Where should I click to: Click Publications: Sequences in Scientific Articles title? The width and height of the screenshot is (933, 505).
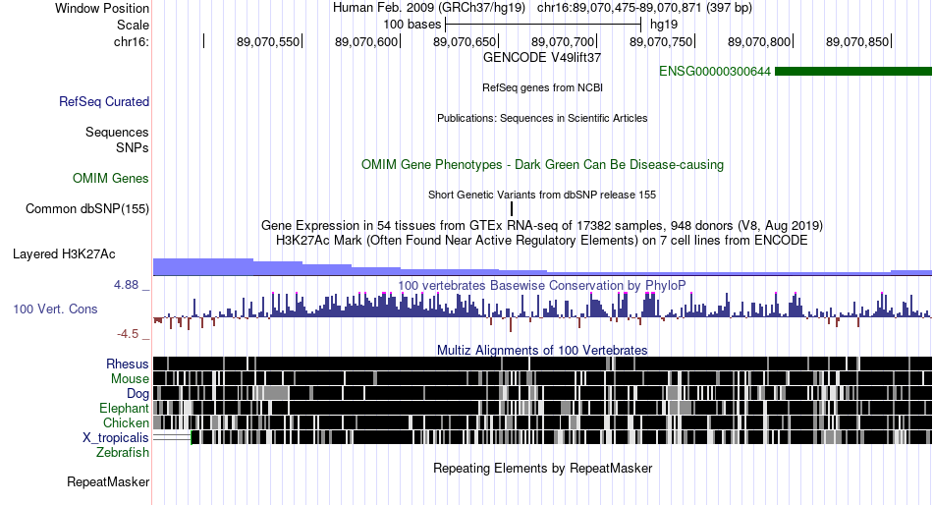click(542, 118)
